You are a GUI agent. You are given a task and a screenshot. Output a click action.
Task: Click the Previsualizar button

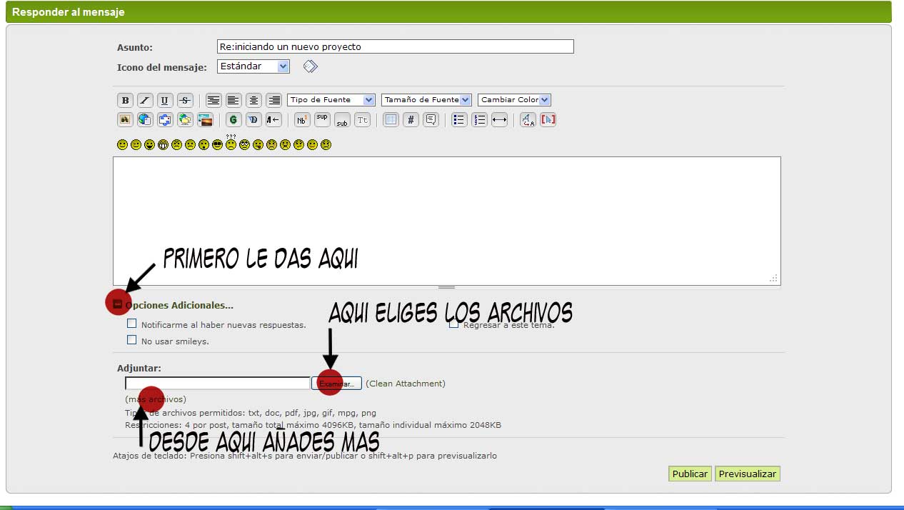click(748, 474)
